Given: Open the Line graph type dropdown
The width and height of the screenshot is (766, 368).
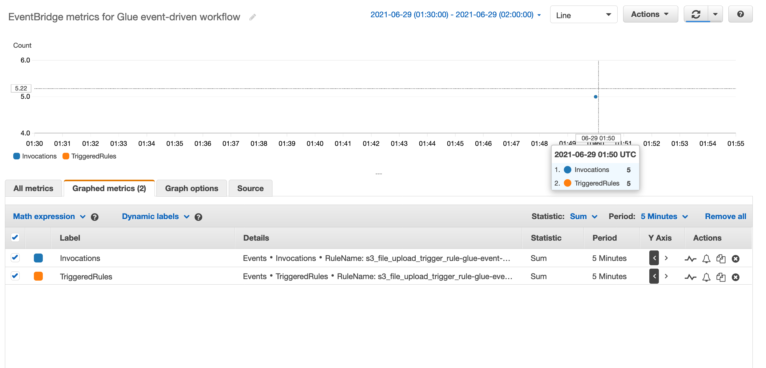Looking at the screenshot, I should [583, 15].
